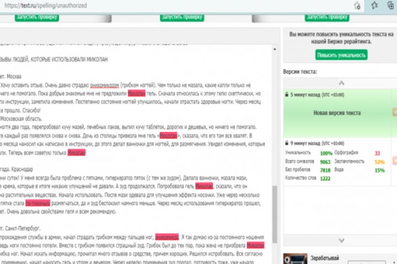Click the text.ru URL in the address bar
Image resolution: width=397 pixels, height=264 pixels.
pyautogui.click(x=45, y=5)
